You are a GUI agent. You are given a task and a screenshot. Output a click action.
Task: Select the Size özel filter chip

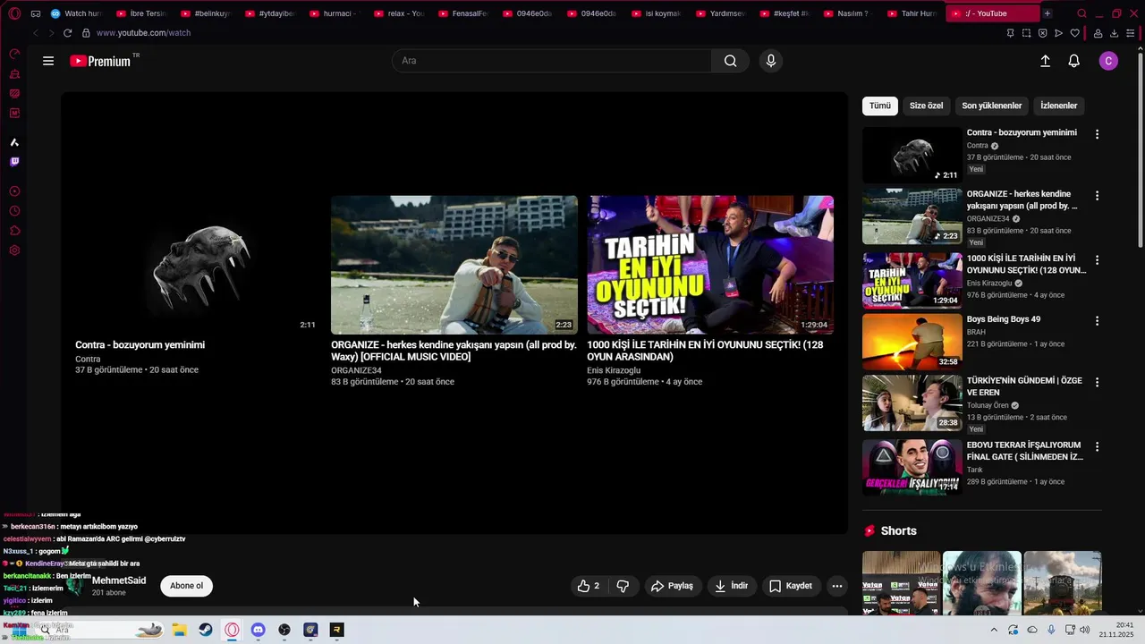pos(926,106)
